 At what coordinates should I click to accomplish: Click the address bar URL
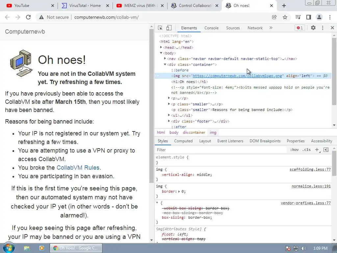pyautogui.click(x=106, y=17)
